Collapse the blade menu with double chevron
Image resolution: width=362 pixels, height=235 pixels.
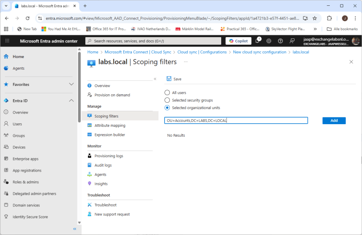[x=155, y=79]
